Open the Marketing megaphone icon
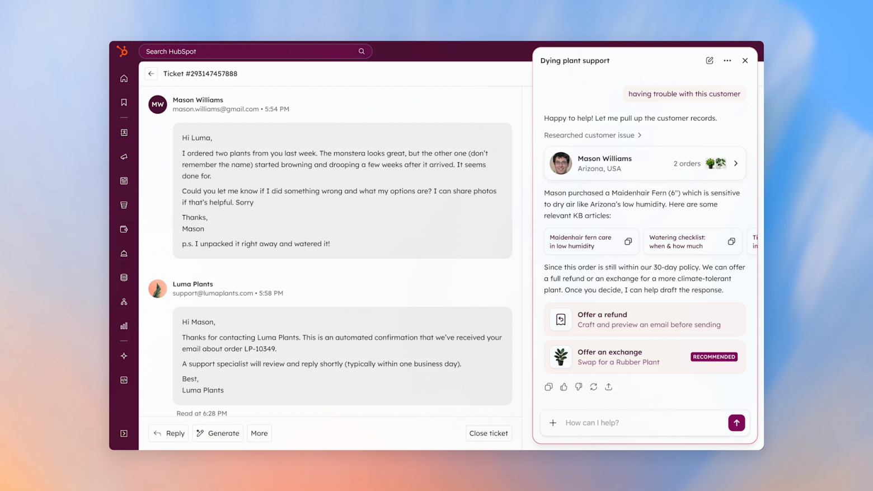 point(124,157)
